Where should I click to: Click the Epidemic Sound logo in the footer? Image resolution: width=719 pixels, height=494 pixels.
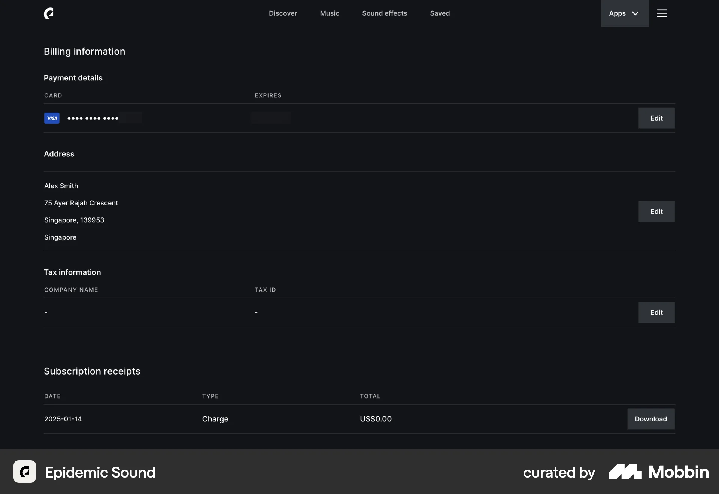(24, 472)
